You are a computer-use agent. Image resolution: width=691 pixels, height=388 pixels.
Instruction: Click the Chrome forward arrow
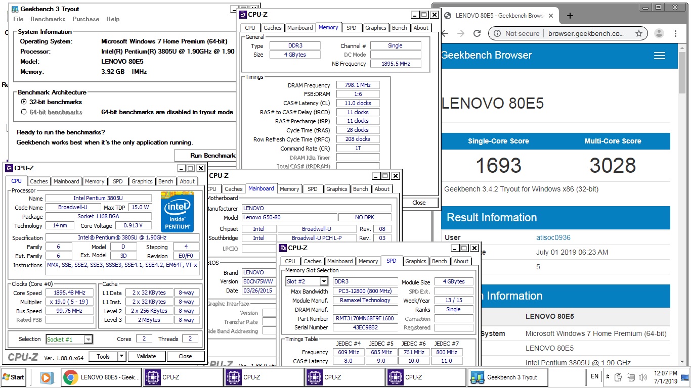tap(461, 33)
